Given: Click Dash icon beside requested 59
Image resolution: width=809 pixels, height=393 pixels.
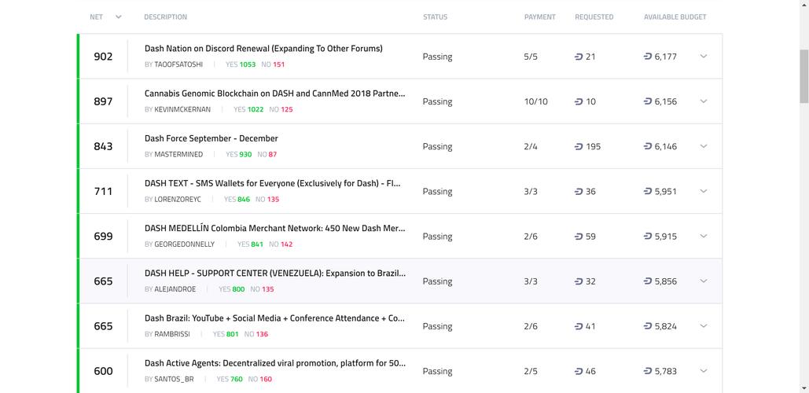Looking at the screenshot, I should click(x=579, y=237).
